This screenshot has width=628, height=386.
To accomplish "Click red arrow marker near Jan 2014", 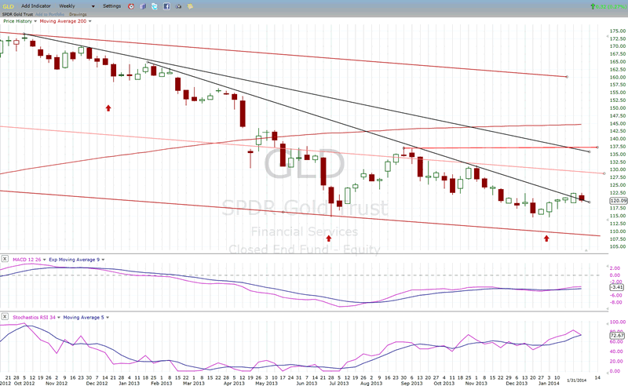I will tap(546, 239).
